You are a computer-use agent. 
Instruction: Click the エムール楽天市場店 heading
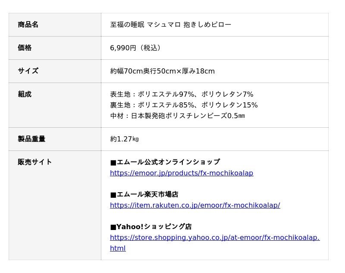[x=144, y=194]
